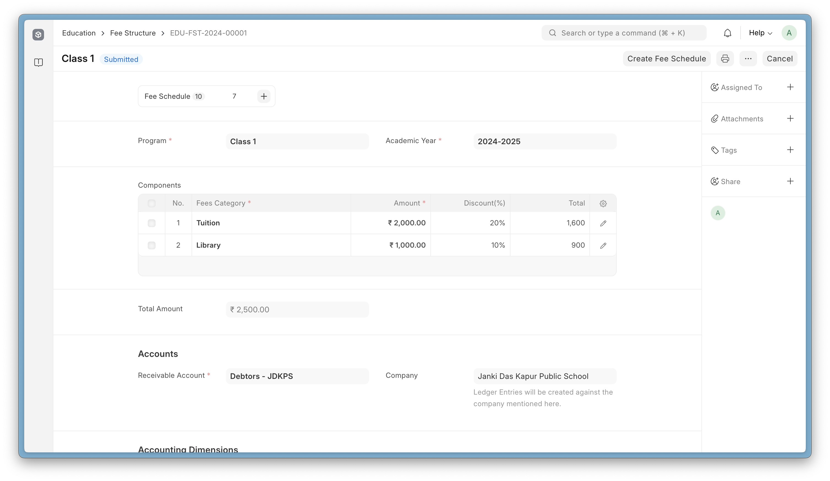The height and width of the screenshot is (481, 830).
Task: Edit the Tuition row with pencil icon
Action: (x=603, y=223)
